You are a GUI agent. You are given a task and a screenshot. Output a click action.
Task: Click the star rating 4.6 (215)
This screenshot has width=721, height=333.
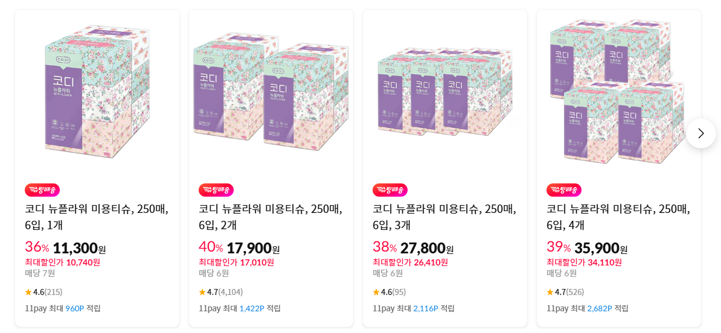click(x=43, y=292)
